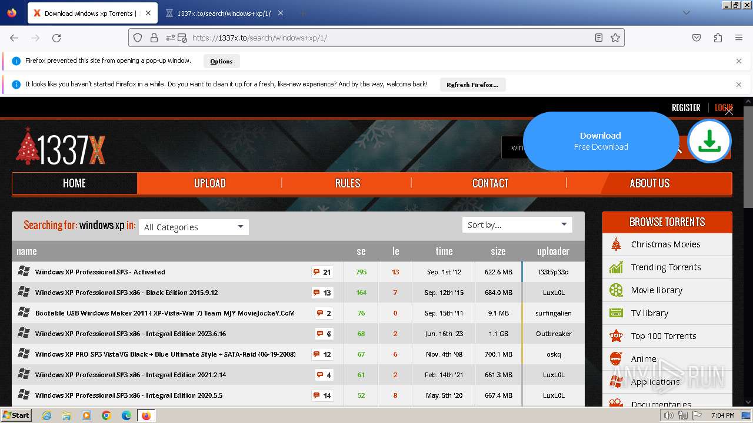
Task: Click the Anime icon in sidebar
Action: 616,358
